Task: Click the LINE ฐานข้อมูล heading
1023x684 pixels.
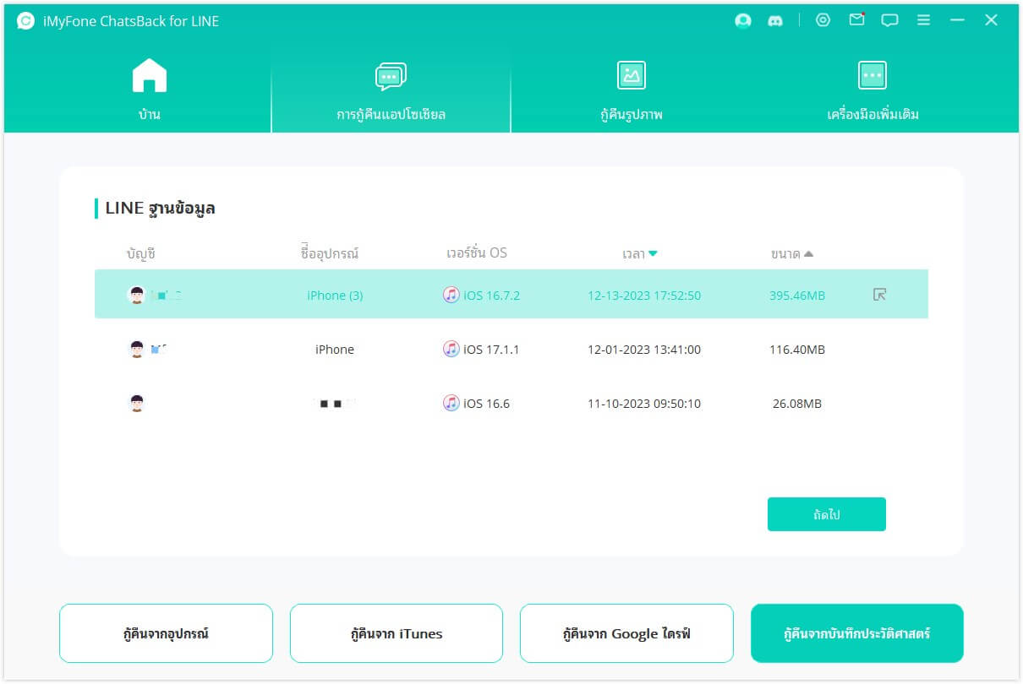Action: point(160,208)
